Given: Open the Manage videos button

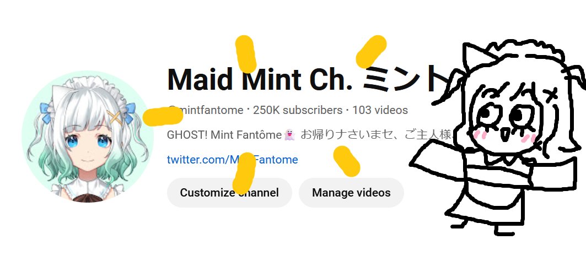Looking at the screenshot, I should point(351,193).
